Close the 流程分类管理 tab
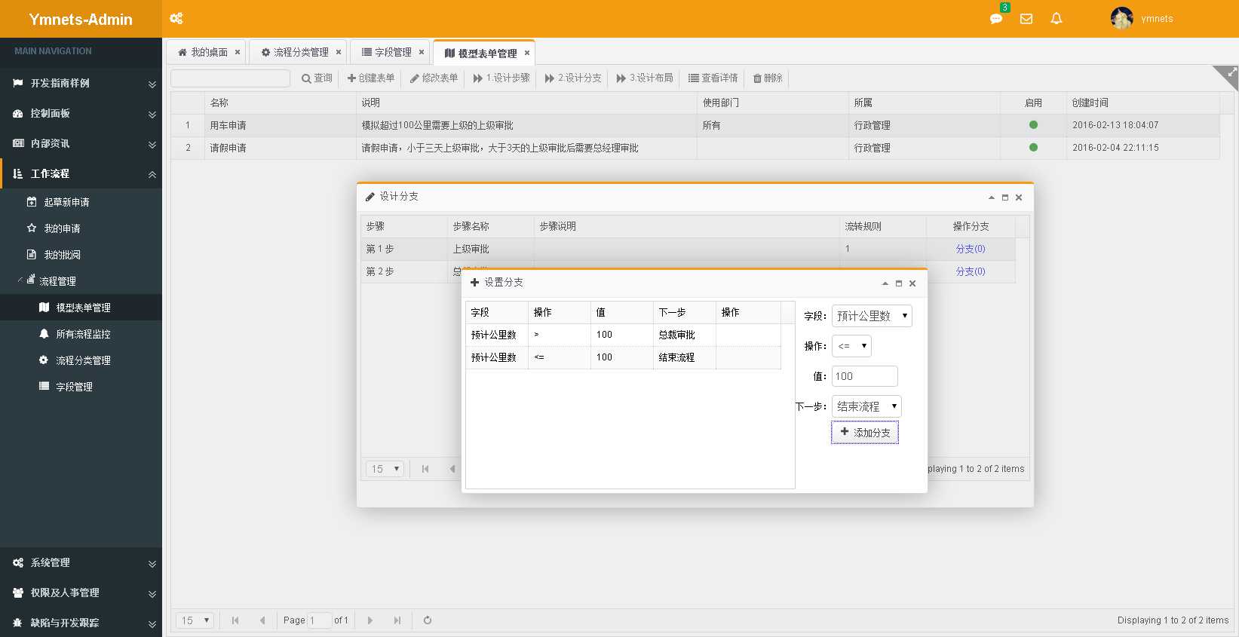1239x637 pixels. pos(339,53)
